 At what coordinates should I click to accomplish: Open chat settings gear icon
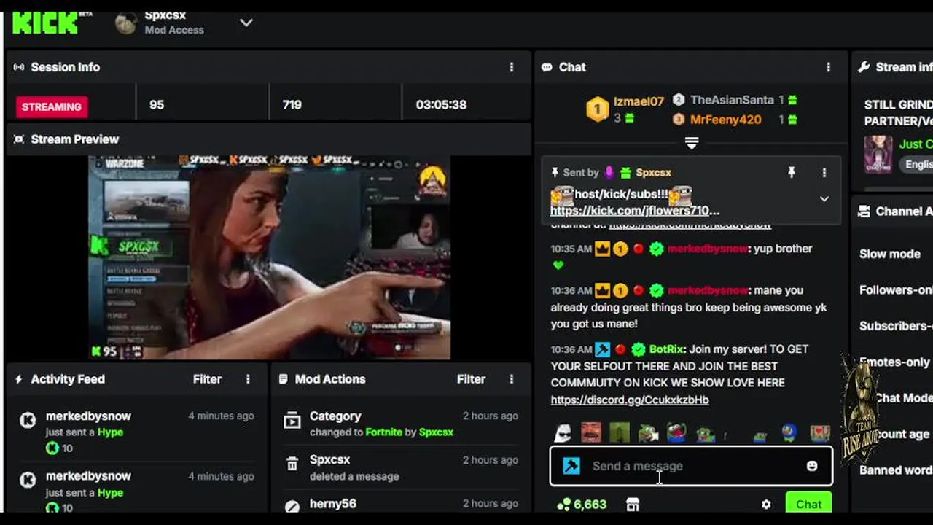pyautogui.click(x=766, y=505)
